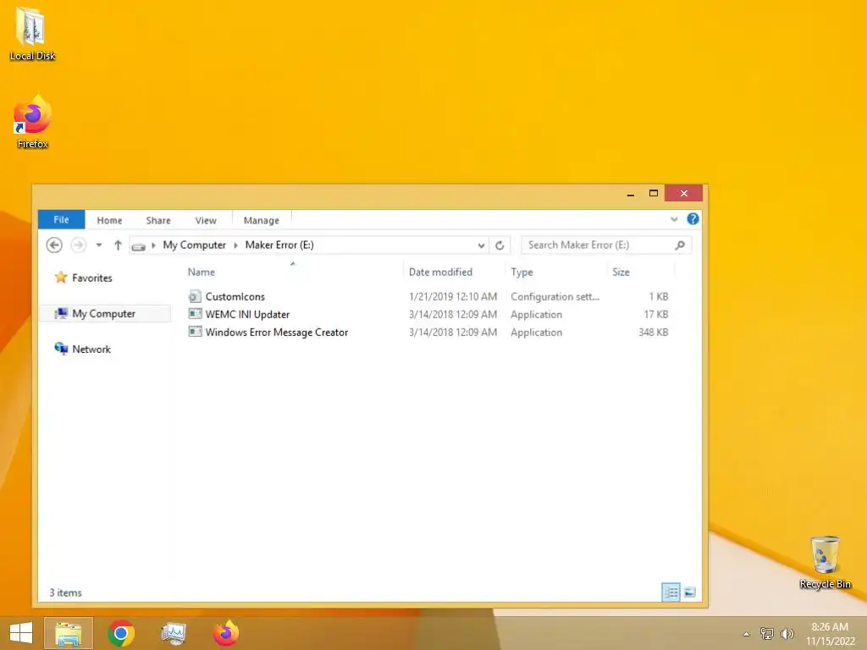The width and height of the screenshot is (867, 650).
Task: Go up one folder level
Action: (118, 245)
